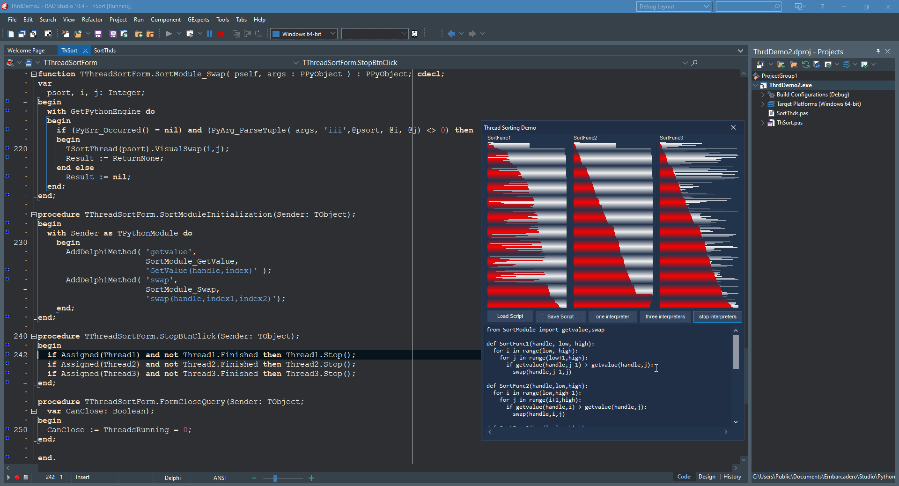This screenshot has height=486, width=899.
Task: Switch to the History view tab
Action: click(732, 477)
